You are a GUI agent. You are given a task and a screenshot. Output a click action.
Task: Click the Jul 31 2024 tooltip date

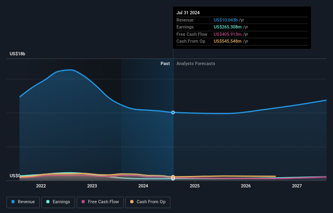[x=188, y=13]
